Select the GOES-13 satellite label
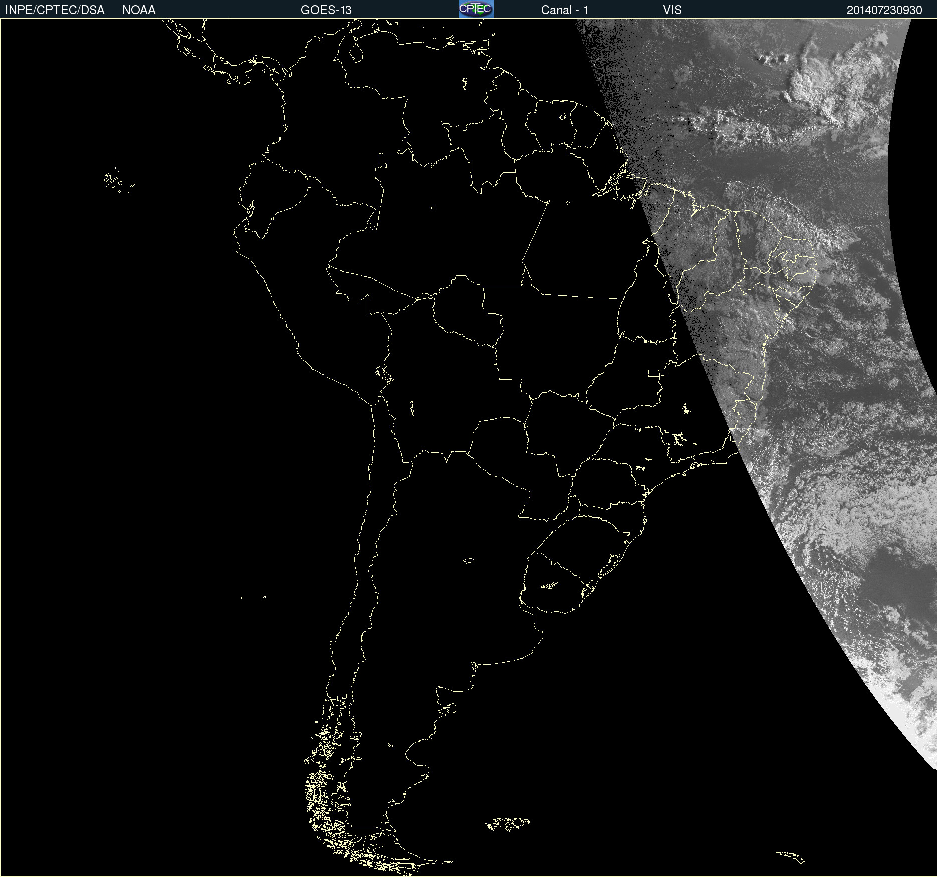This screenshot has width=937, height=877. click(326, 10)
